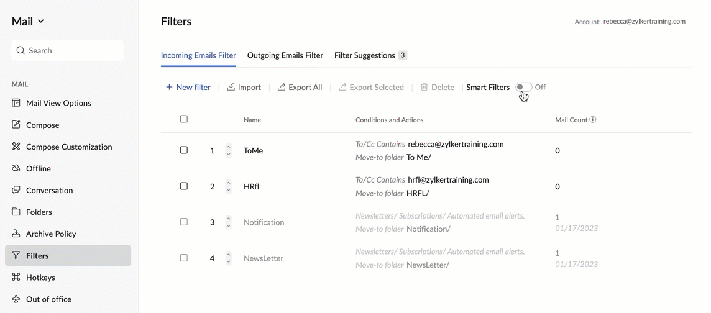Viewport: 711px width, 313px height.
Task: Click the Offline cloud icon
Action: point(16,168)
